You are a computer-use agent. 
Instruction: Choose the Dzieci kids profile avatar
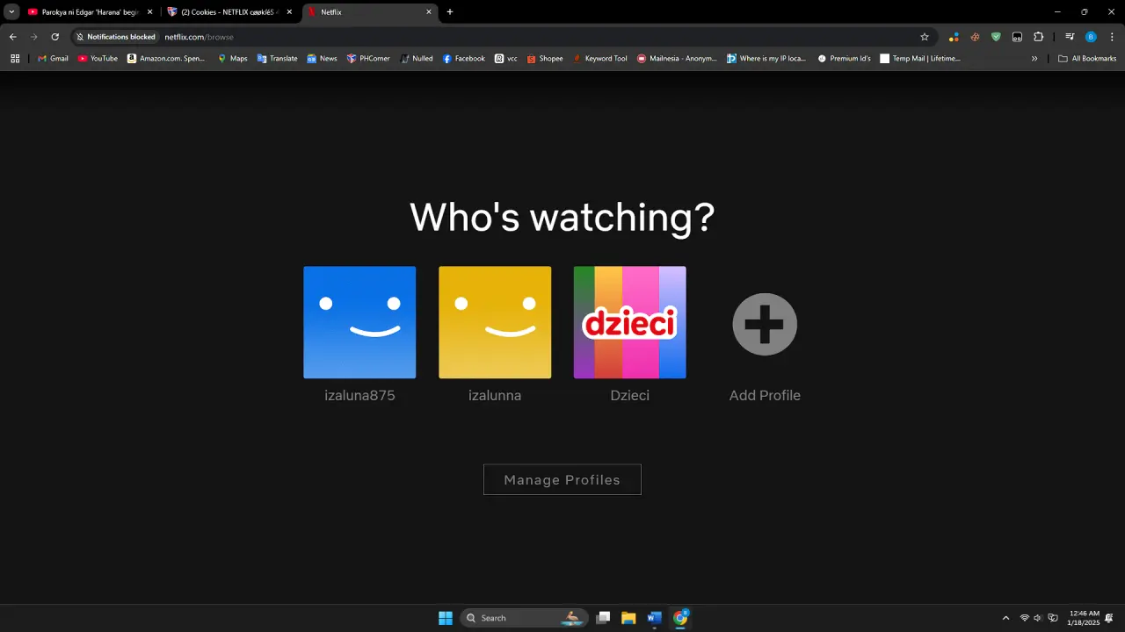[629, 322]
